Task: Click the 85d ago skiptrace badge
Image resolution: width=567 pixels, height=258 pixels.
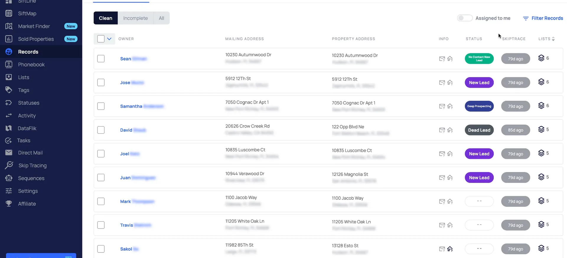Action: coord(515,130)
